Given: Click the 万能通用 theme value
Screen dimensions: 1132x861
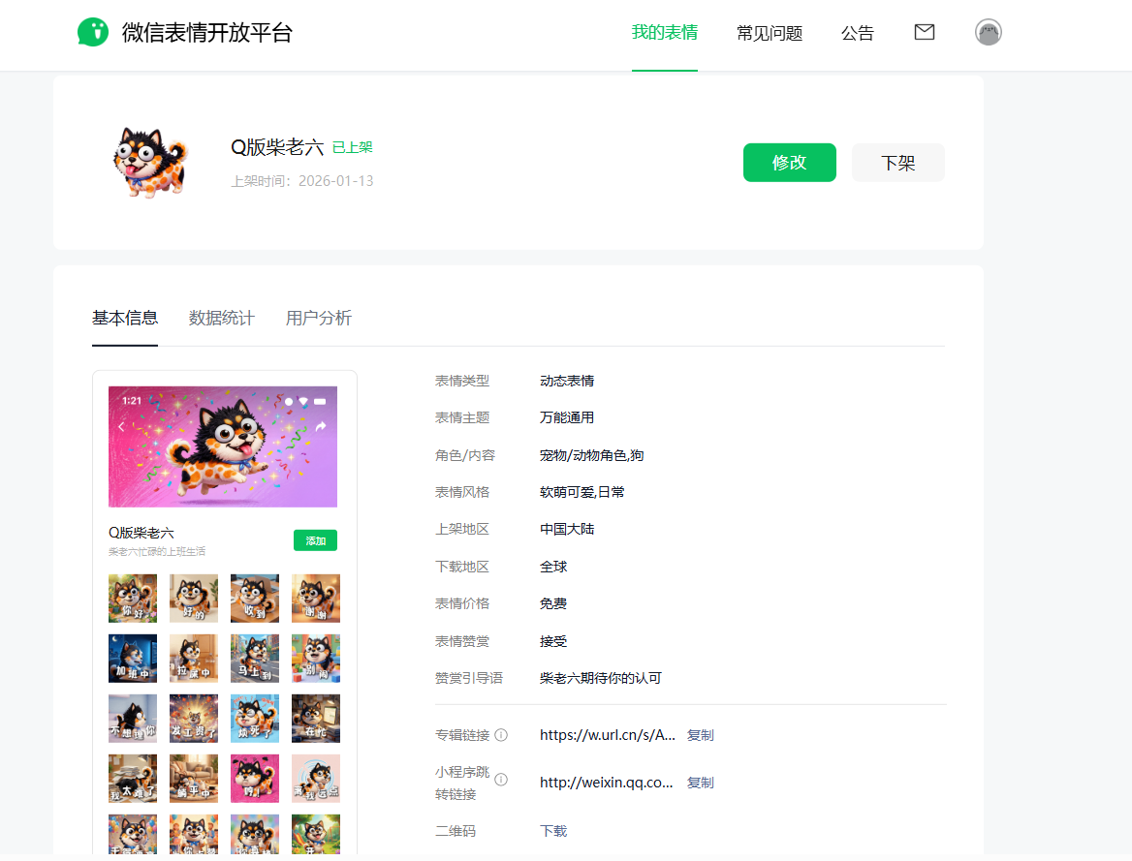Looking at the screenshot, I should point(567,417).
